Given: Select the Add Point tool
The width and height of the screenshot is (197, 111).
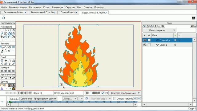Looking at the screenshot, I should pyautogui.click(x=10, y=30).
